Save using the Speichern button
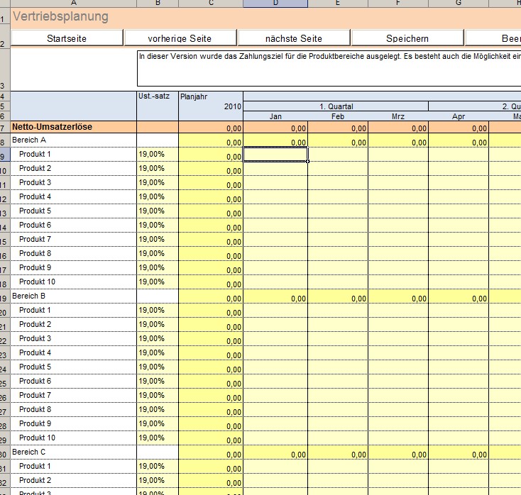This screenshot has height=495, width=521. [x=407, y=38]
